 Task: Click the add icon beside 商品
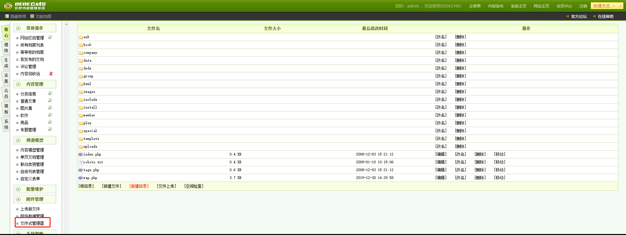[x=50, y=122]
